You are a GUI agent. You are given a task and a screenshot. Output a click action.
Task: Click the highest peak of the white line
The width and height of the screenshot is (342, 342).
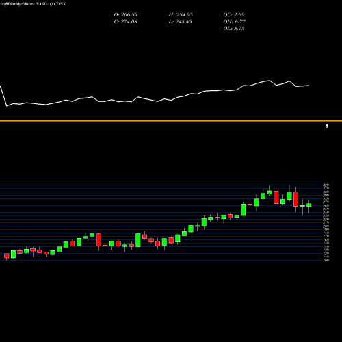[x=269, y=81]
